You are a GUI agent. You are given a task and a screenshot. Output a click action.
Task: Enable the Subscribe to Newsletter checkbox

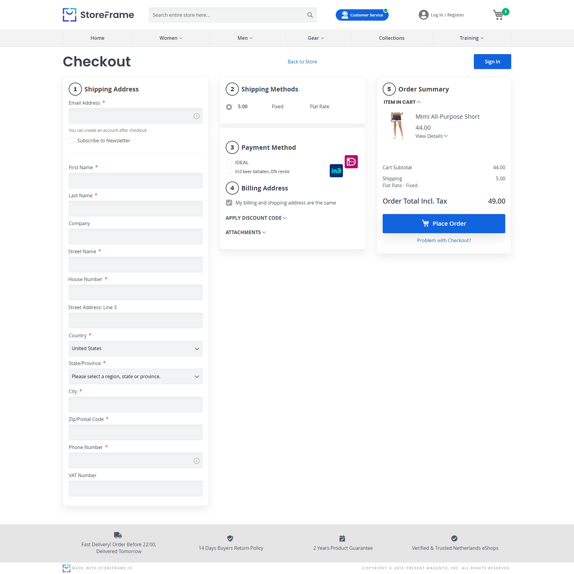72,140
